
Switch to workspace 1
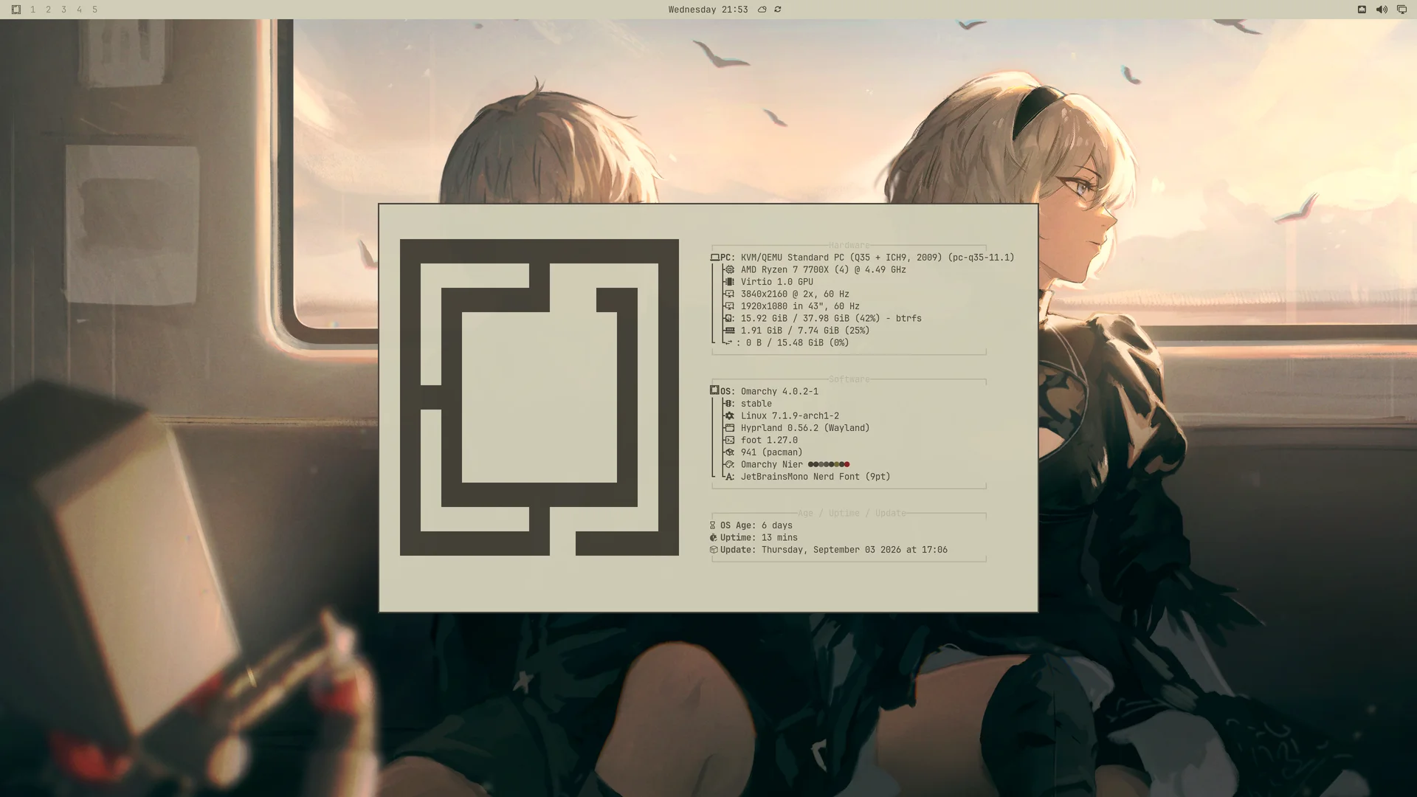pyautogui.click(x=32, y=10)
